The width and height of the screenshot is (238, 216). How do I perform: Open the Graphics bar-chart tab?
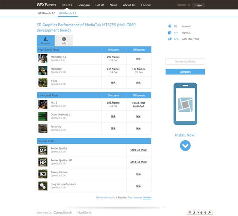(46, 40)
